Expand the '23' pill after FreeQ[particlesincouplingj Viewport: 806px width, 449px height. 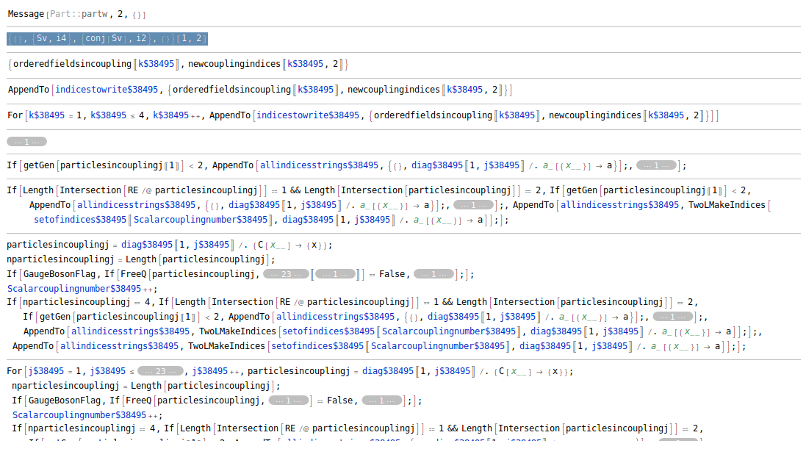point(285,274)
